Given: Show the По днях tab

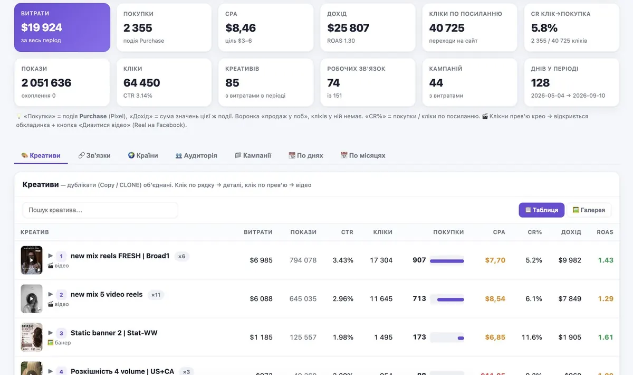Looking at the screenshot, I should click(306, 155).
